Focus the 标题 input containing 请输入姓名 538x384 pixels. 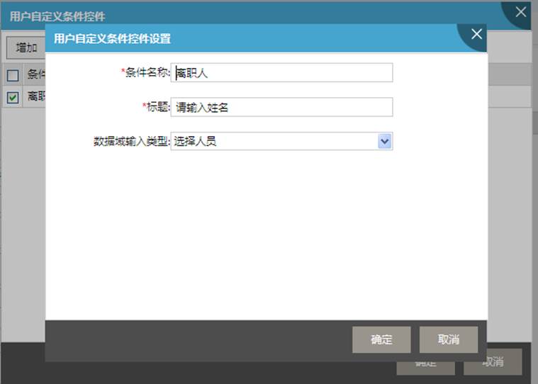click(x=281, y=107)
